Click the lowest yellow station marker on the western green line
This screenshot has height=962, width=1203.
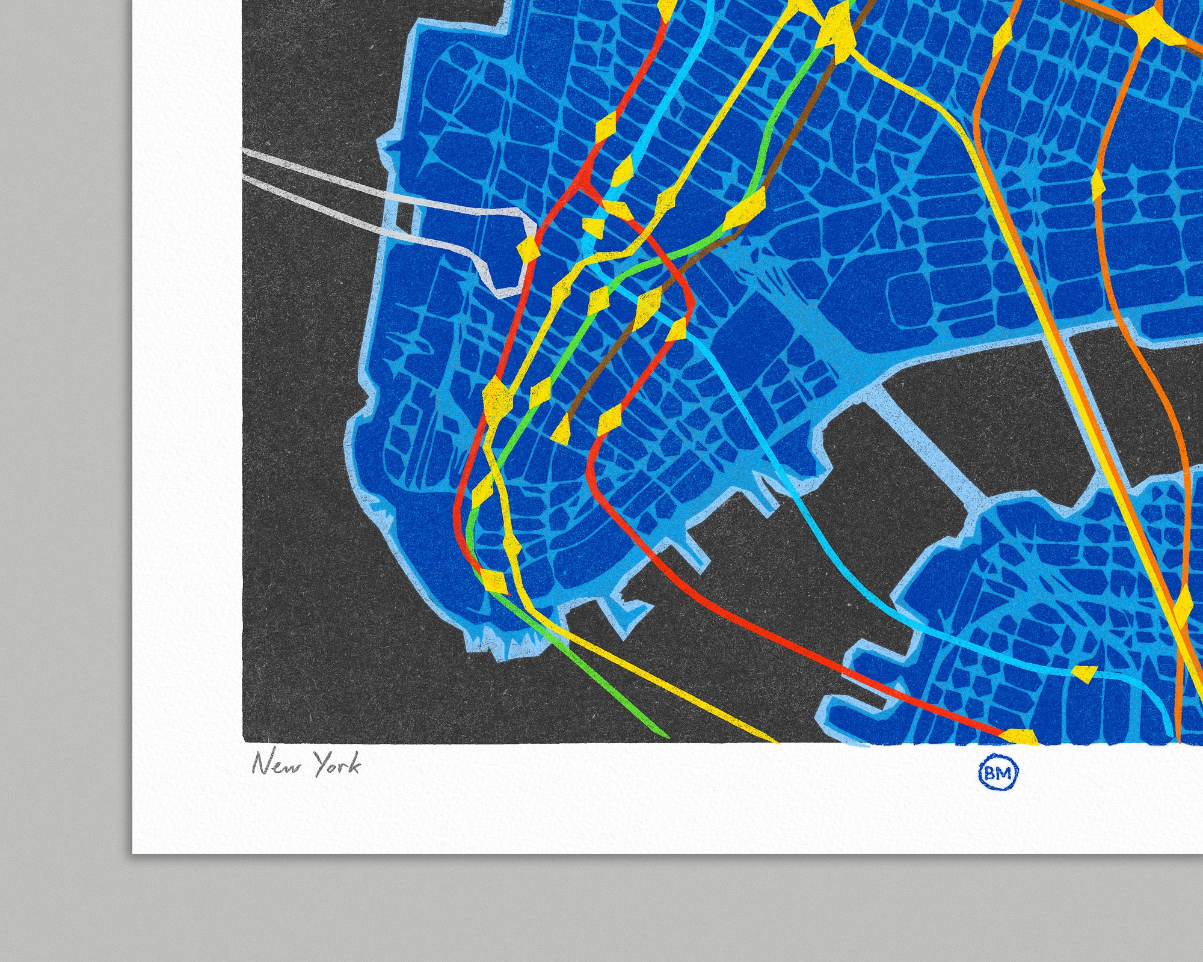pos(493,580)
